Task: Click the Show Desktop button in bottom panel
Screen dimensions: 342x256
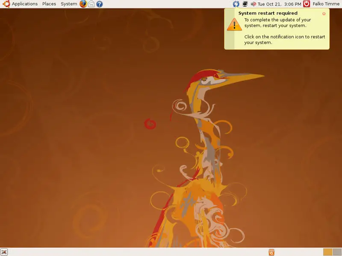Action: pyautogui.click(x=4, y=252)
